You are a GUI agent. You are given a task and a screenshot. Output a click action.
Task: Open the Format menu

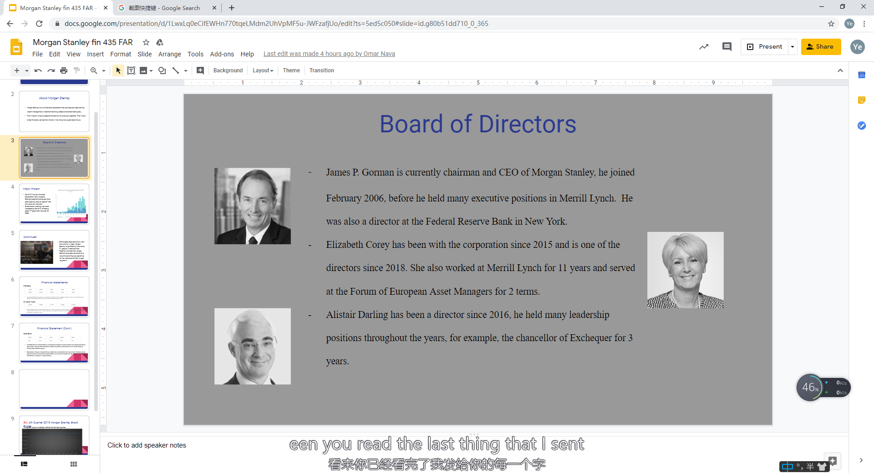(x=121, y=54)
